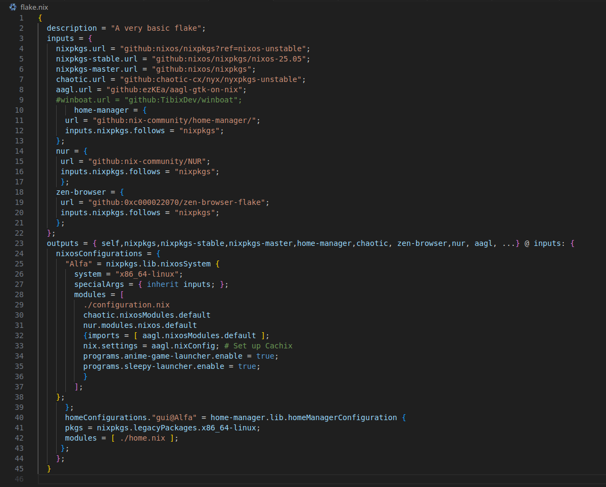
Task: Click specialArgs on line 27
Action: pyautogui.click(x=99, y=284)
